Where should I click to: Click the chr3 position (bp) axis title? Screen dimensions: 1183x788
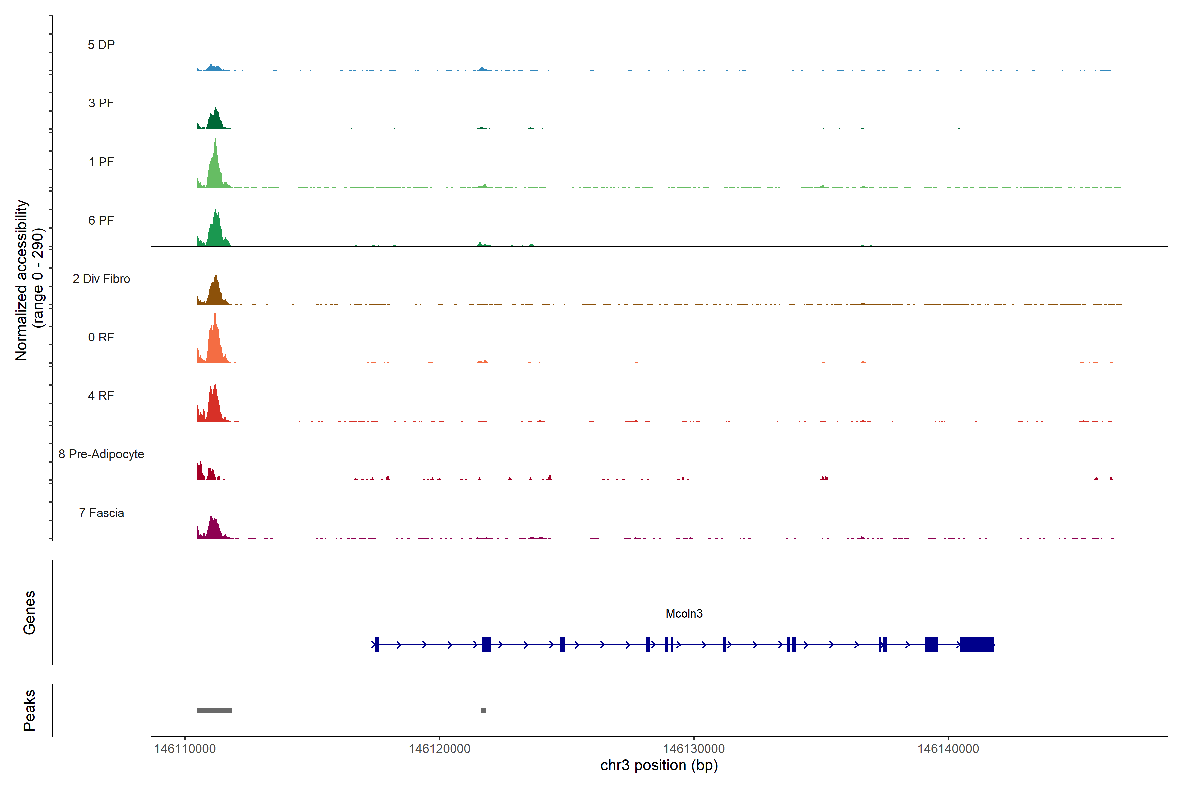pyautogui.click(x=659, y=765)
